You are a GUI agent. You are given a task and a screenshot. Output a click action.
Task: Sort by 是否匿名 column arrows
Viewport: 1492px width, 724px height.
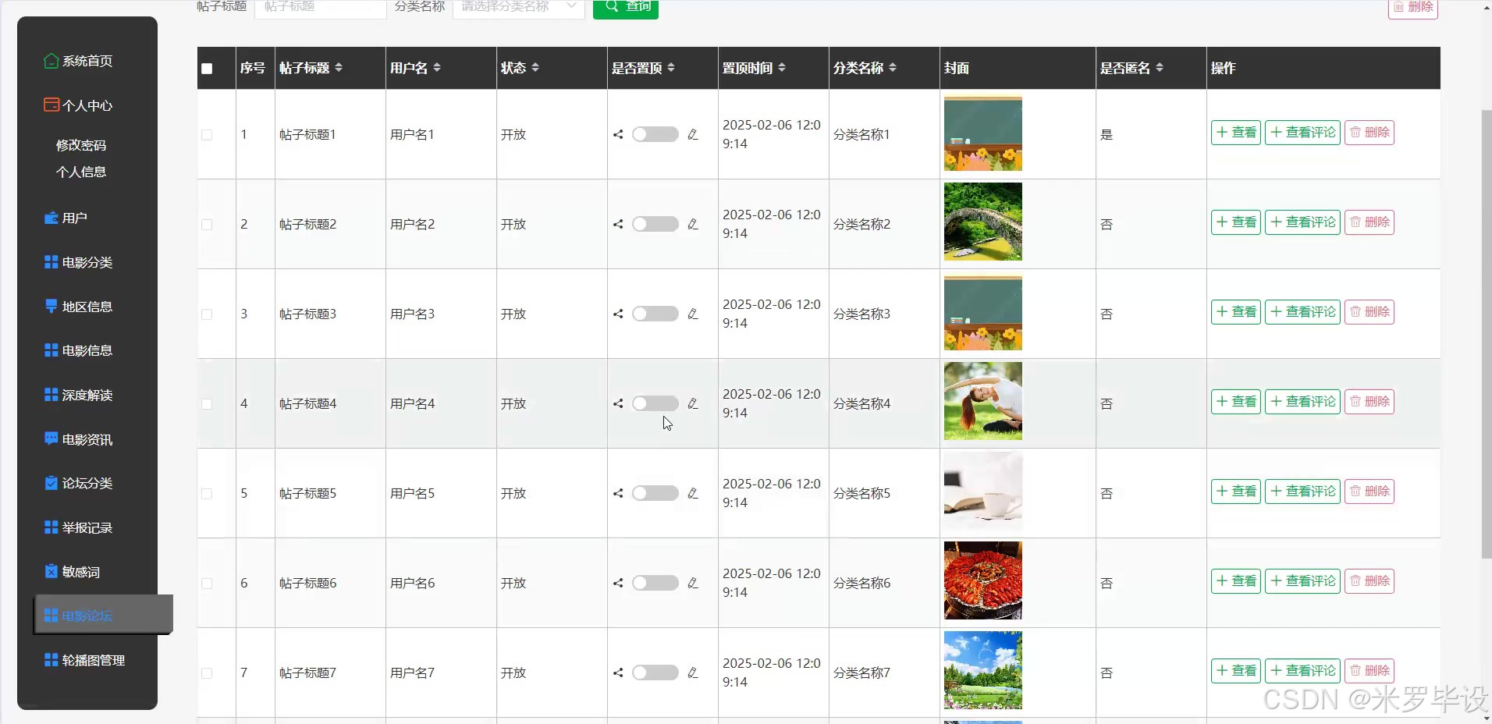tap(1160, 68)
